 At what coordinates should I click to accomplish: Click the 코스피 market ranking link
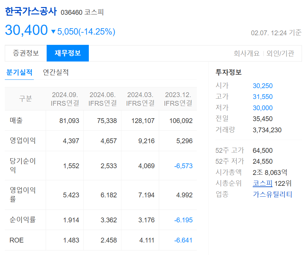262,183
